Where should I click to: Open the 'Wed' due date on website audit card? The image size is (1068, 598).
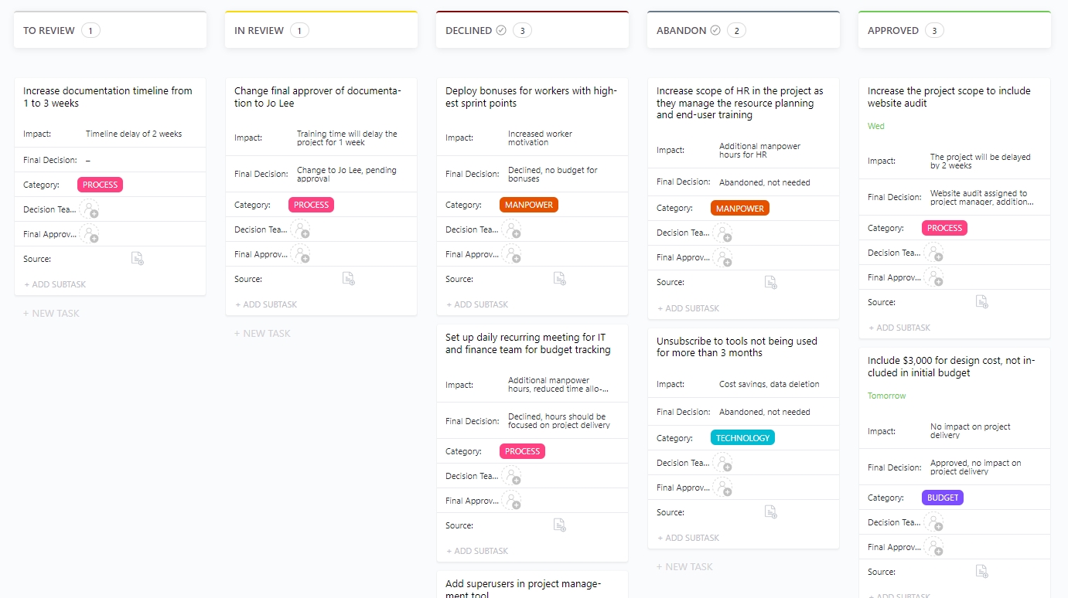point(875,125)
